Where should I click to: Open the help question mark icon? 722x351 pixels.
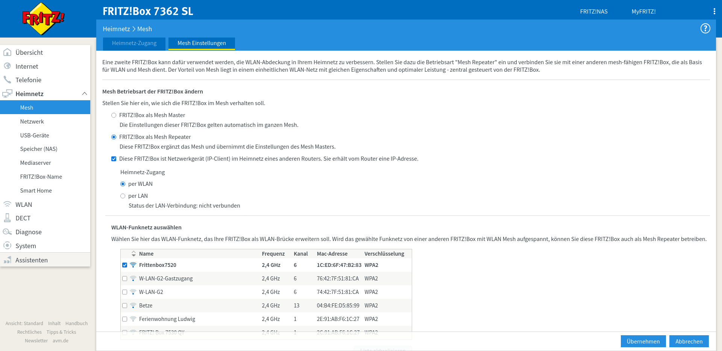point(705,29)
